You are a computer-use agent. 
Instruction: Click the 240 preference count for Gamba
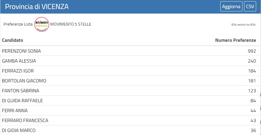252,61
